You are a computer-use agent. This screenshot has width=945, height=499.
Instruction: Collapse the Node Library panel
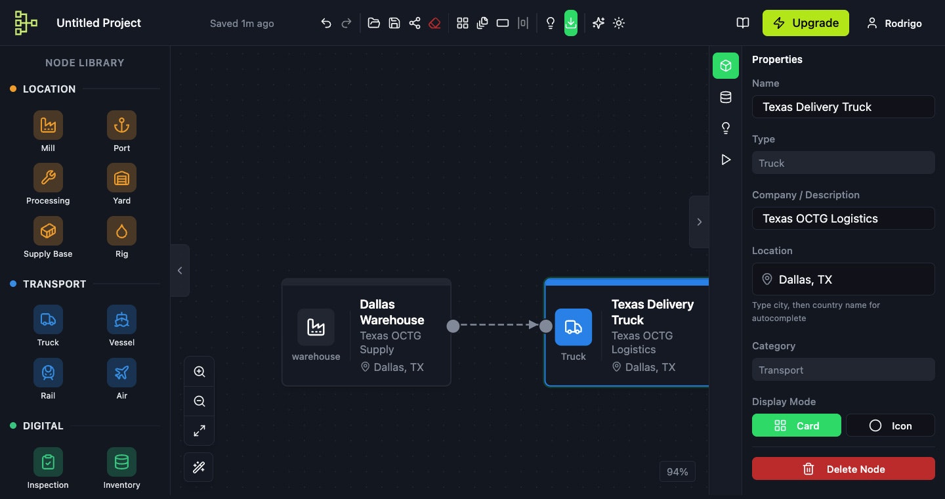180,270
